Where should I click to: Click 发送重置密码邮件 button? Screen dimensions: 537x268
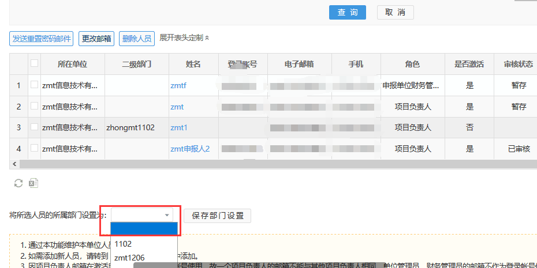[42, 39]
